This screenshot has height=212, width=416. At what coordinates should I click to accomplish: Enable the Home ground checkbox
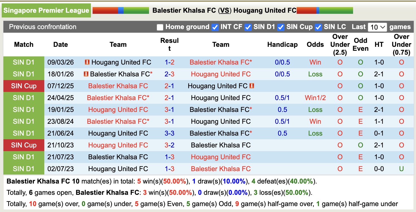(159, 27)
